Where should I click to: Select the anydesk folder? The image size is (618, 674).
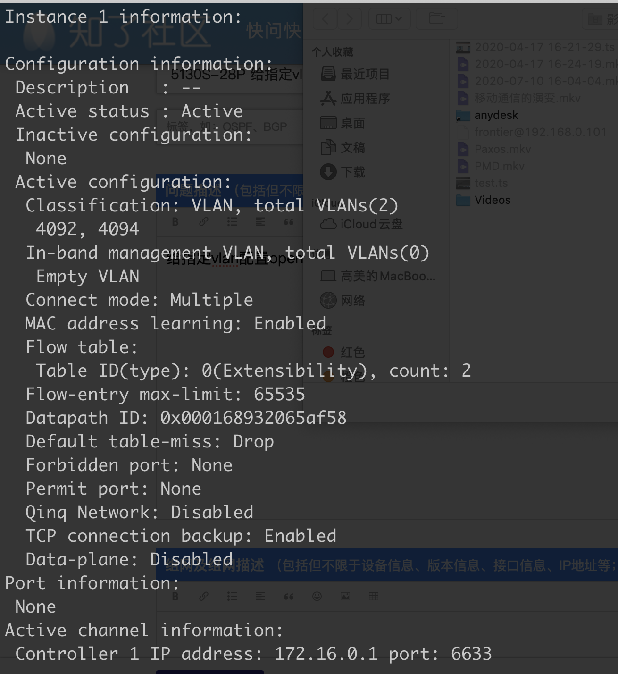(x=496, y=115)
